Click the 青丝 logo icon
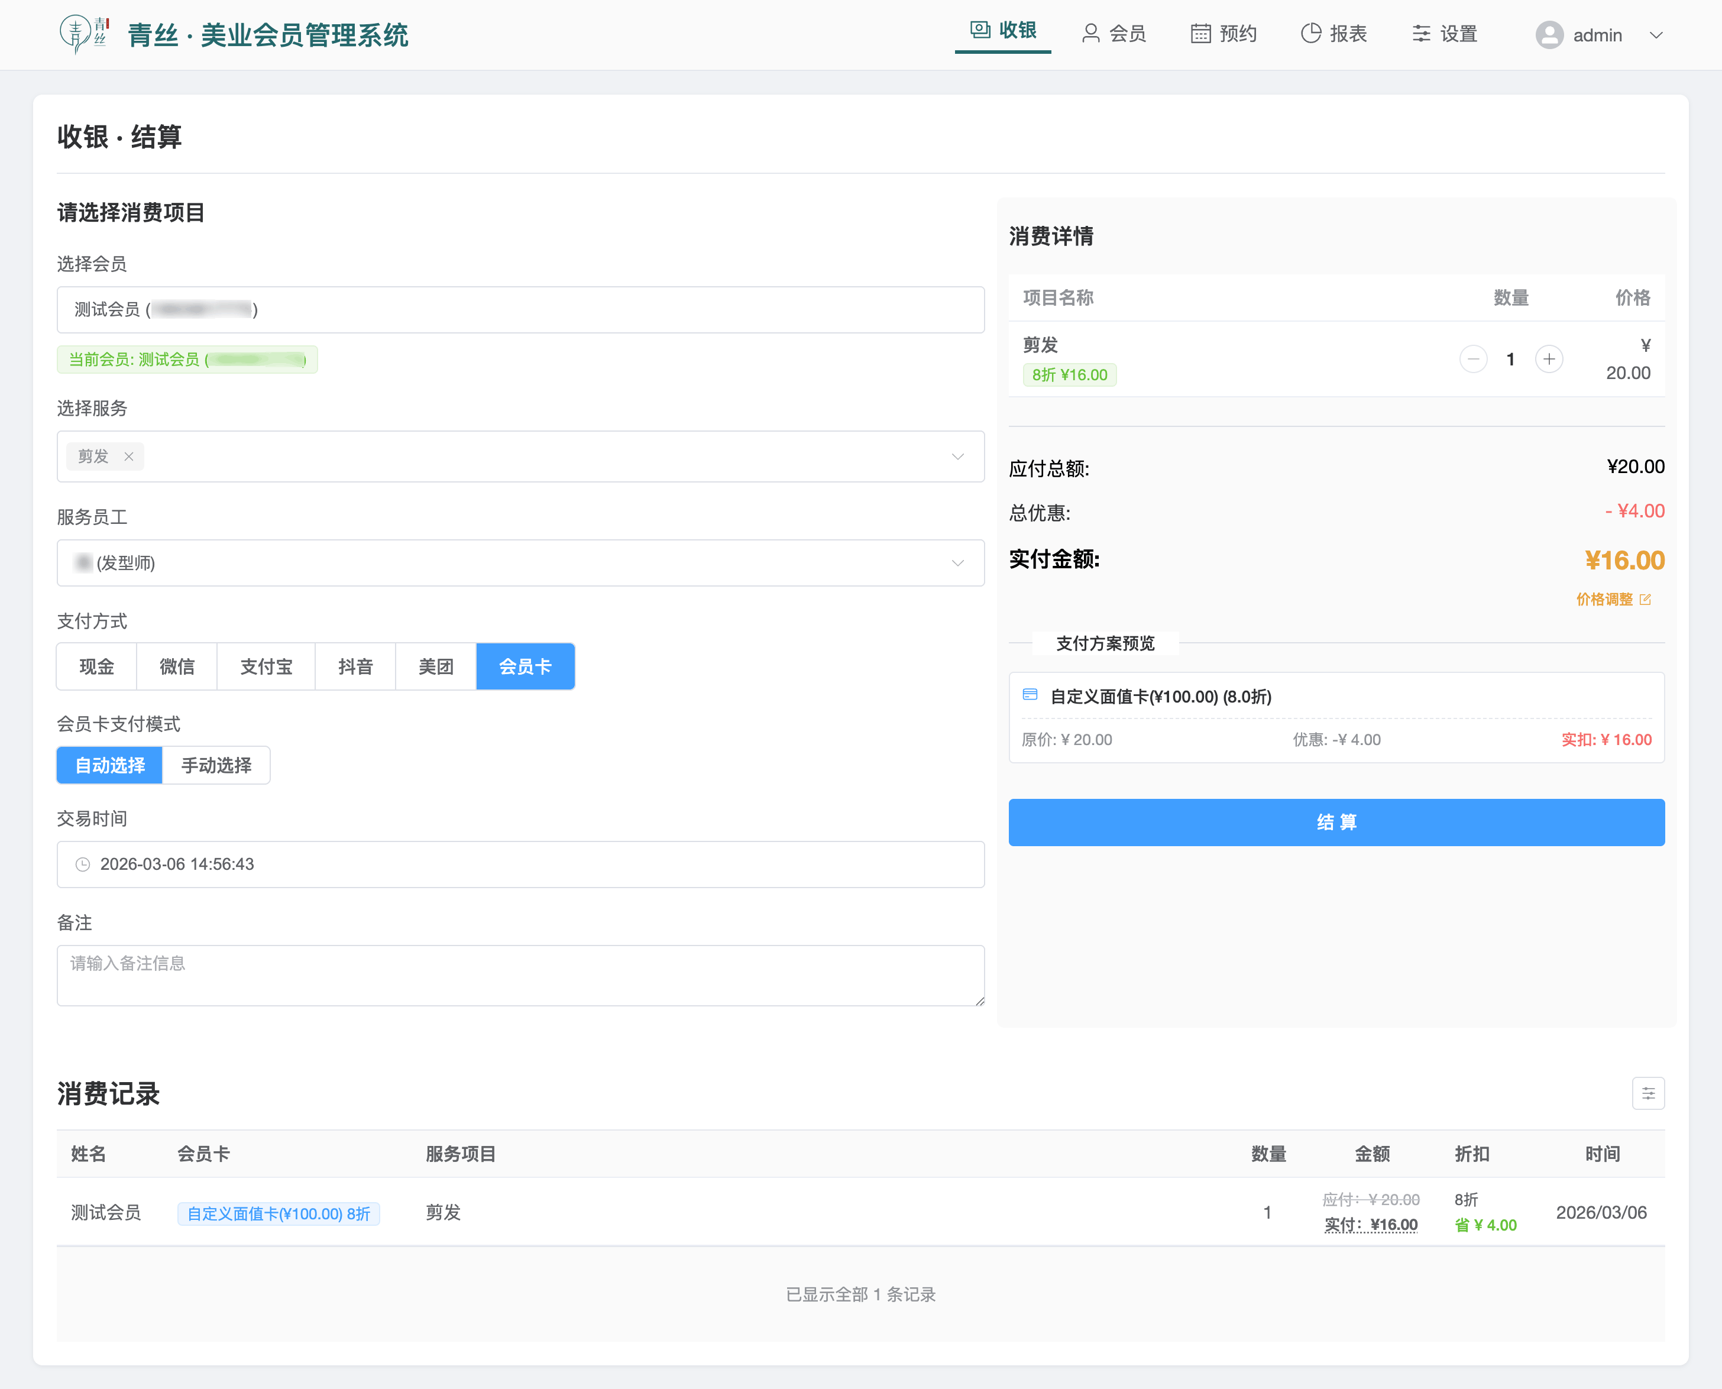Viewport: 1722px width, 1389px height. tap(84, 34)
